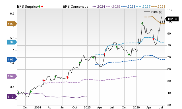Viewport: 182px width, 109px height.
Task: Click the 5.5 left axis label
Action: pos(12,38)
